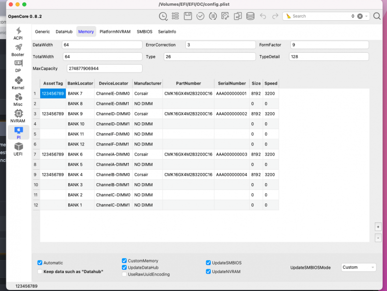Click the database icon in toolbar
This screenshot has width=387, height=291.
point(250,16)
